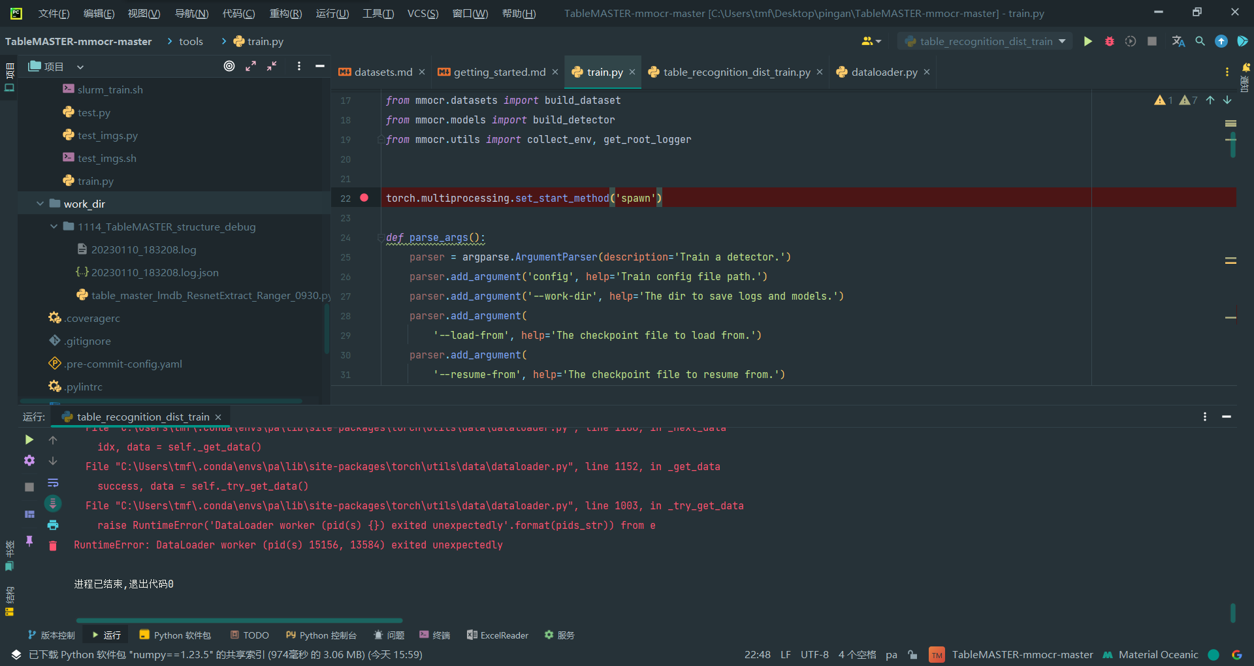The width and height of the screenshot is (1254, 666).
Task: Toggle the pin tab icon in run panel
Action: (29, 541)
